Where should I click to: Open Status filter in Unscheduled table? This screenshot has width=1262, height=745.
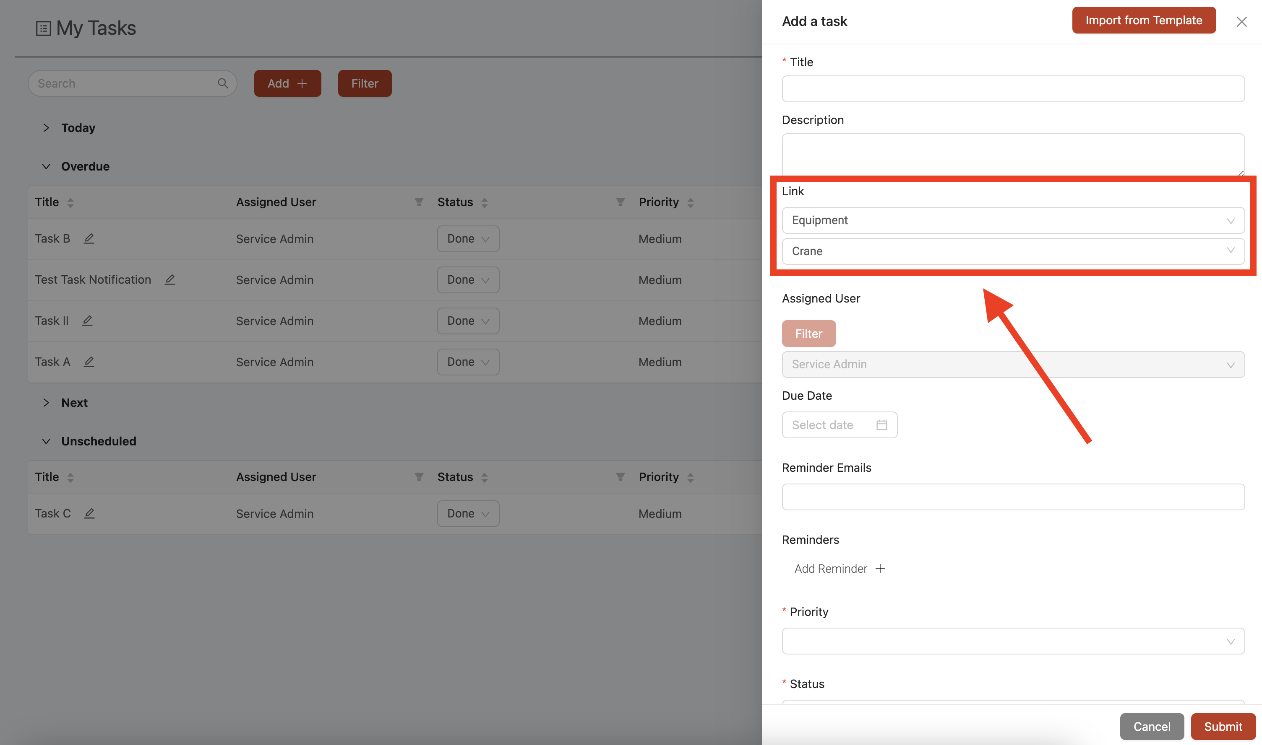(620, 477)
